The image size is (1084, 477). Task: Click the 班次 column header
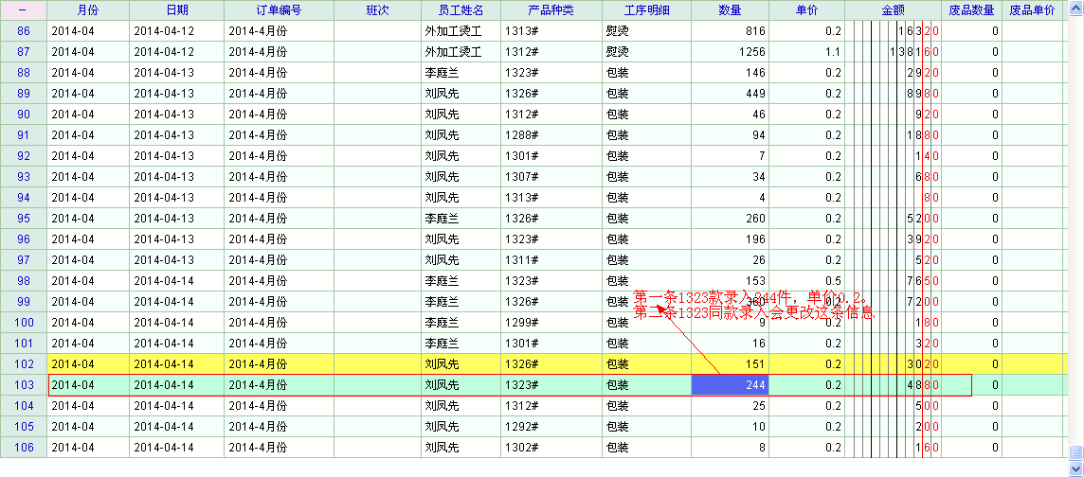377,10
